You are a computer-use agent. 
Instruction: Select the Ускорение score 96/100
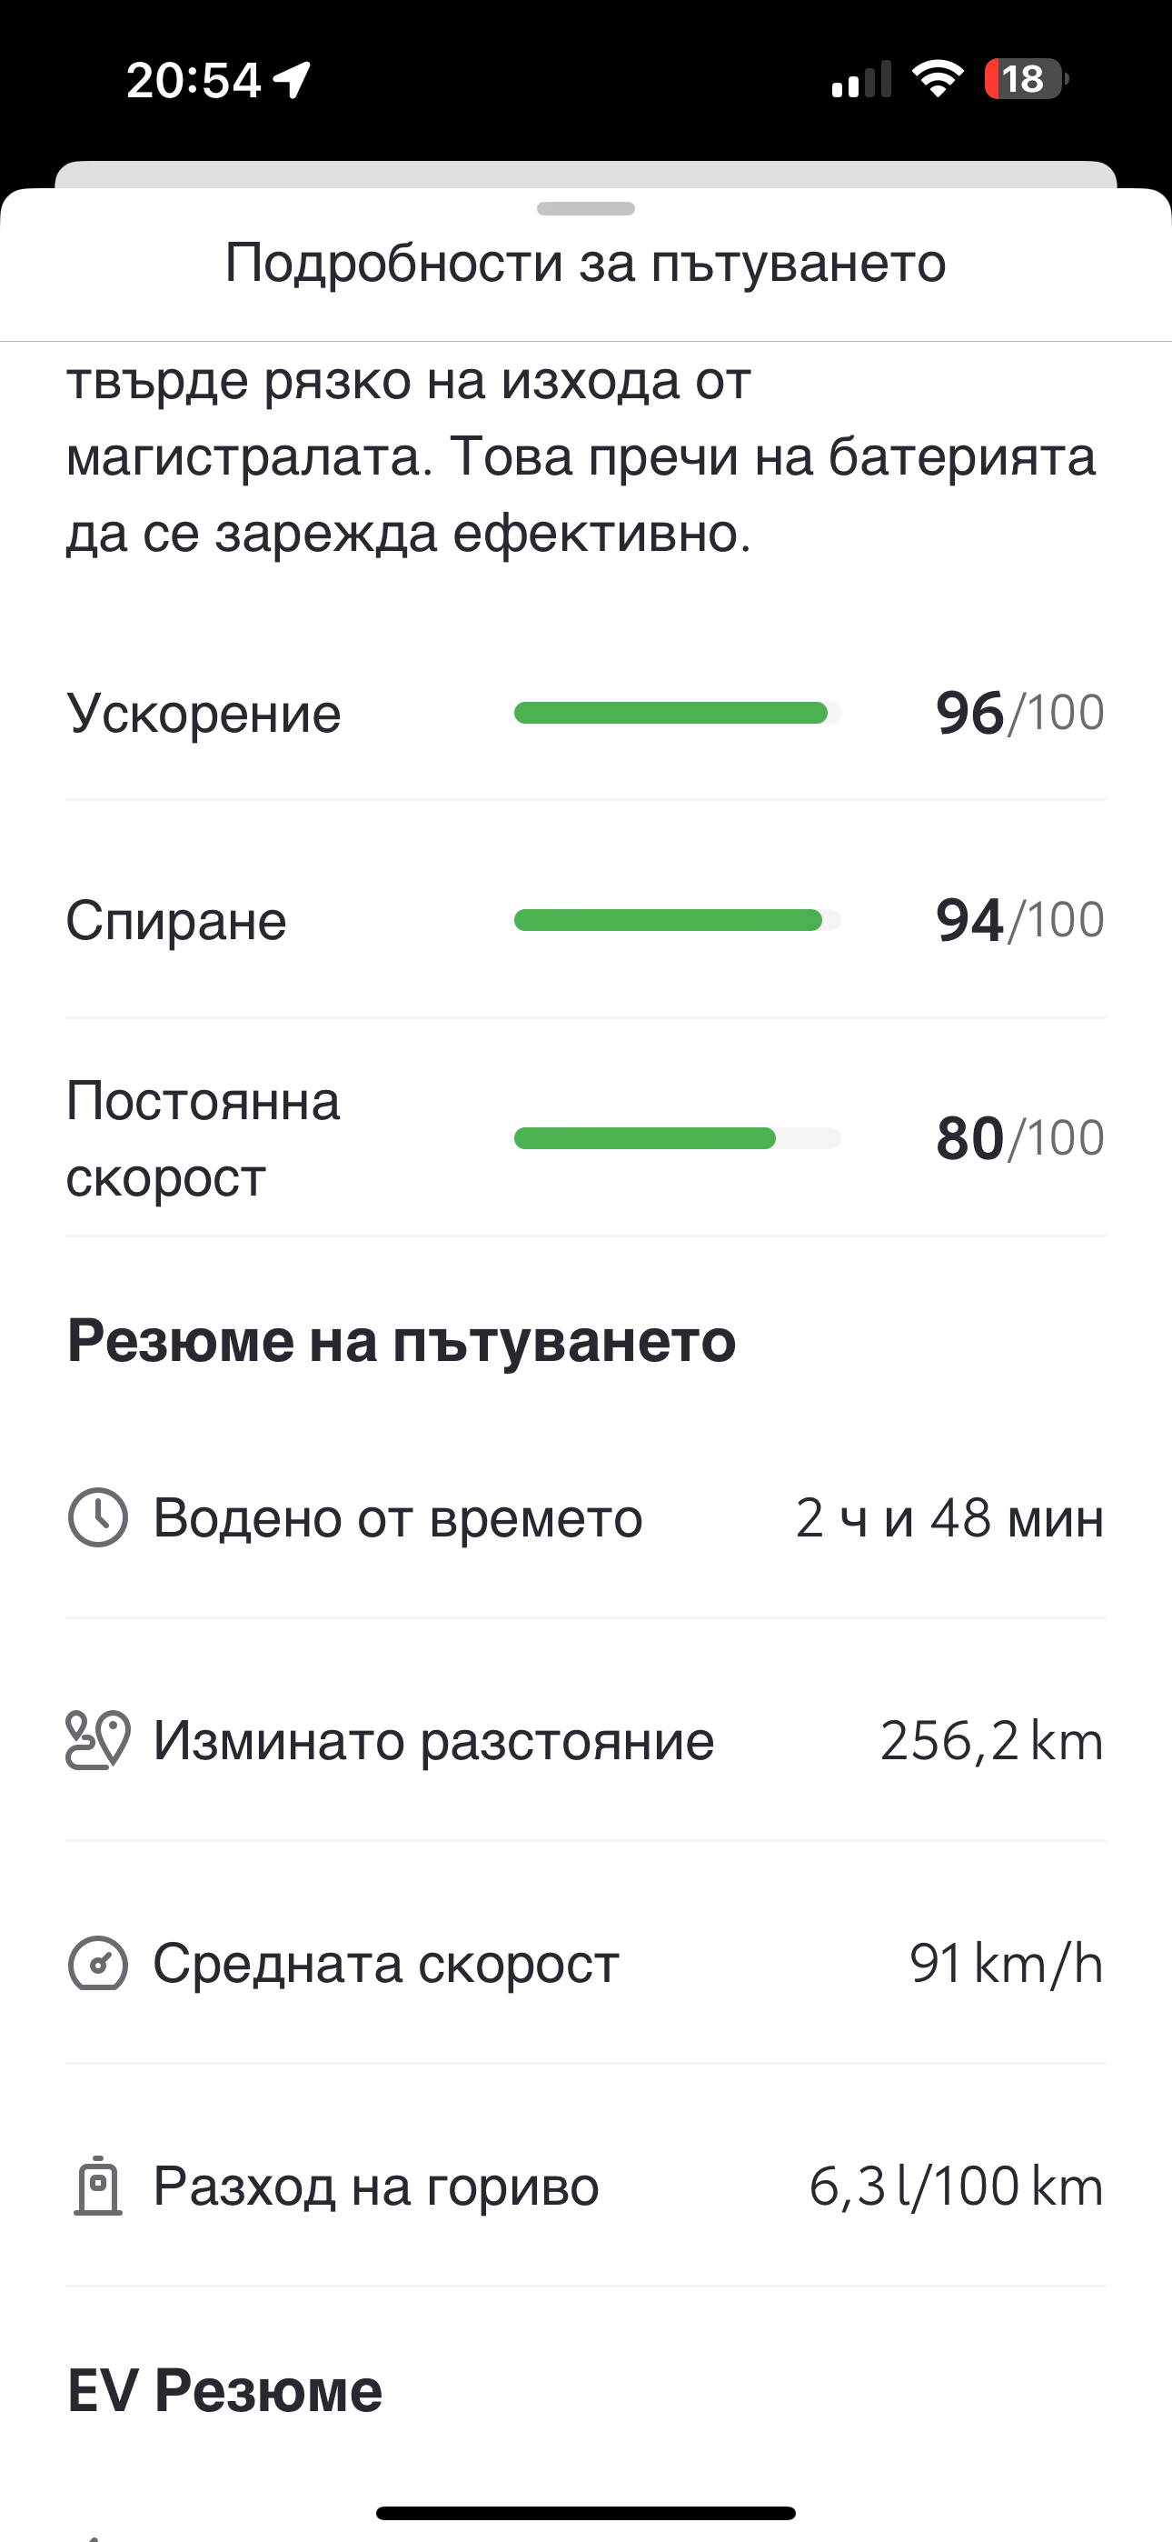tap(1019, 713)
